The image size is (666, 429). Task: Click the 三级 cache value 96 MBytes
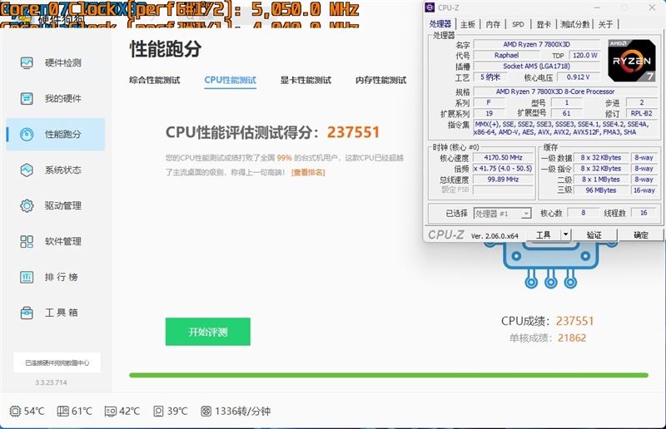tap(600, 190)
